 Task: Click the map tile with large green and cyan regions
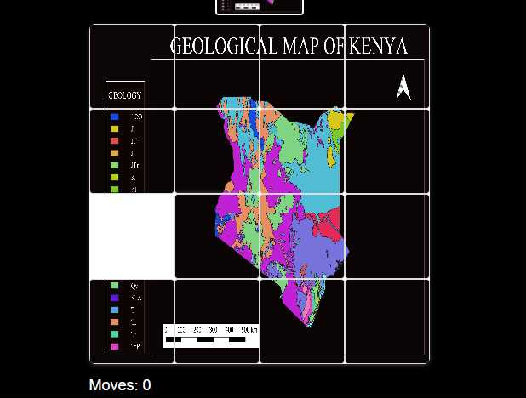(x=302, y=151)
